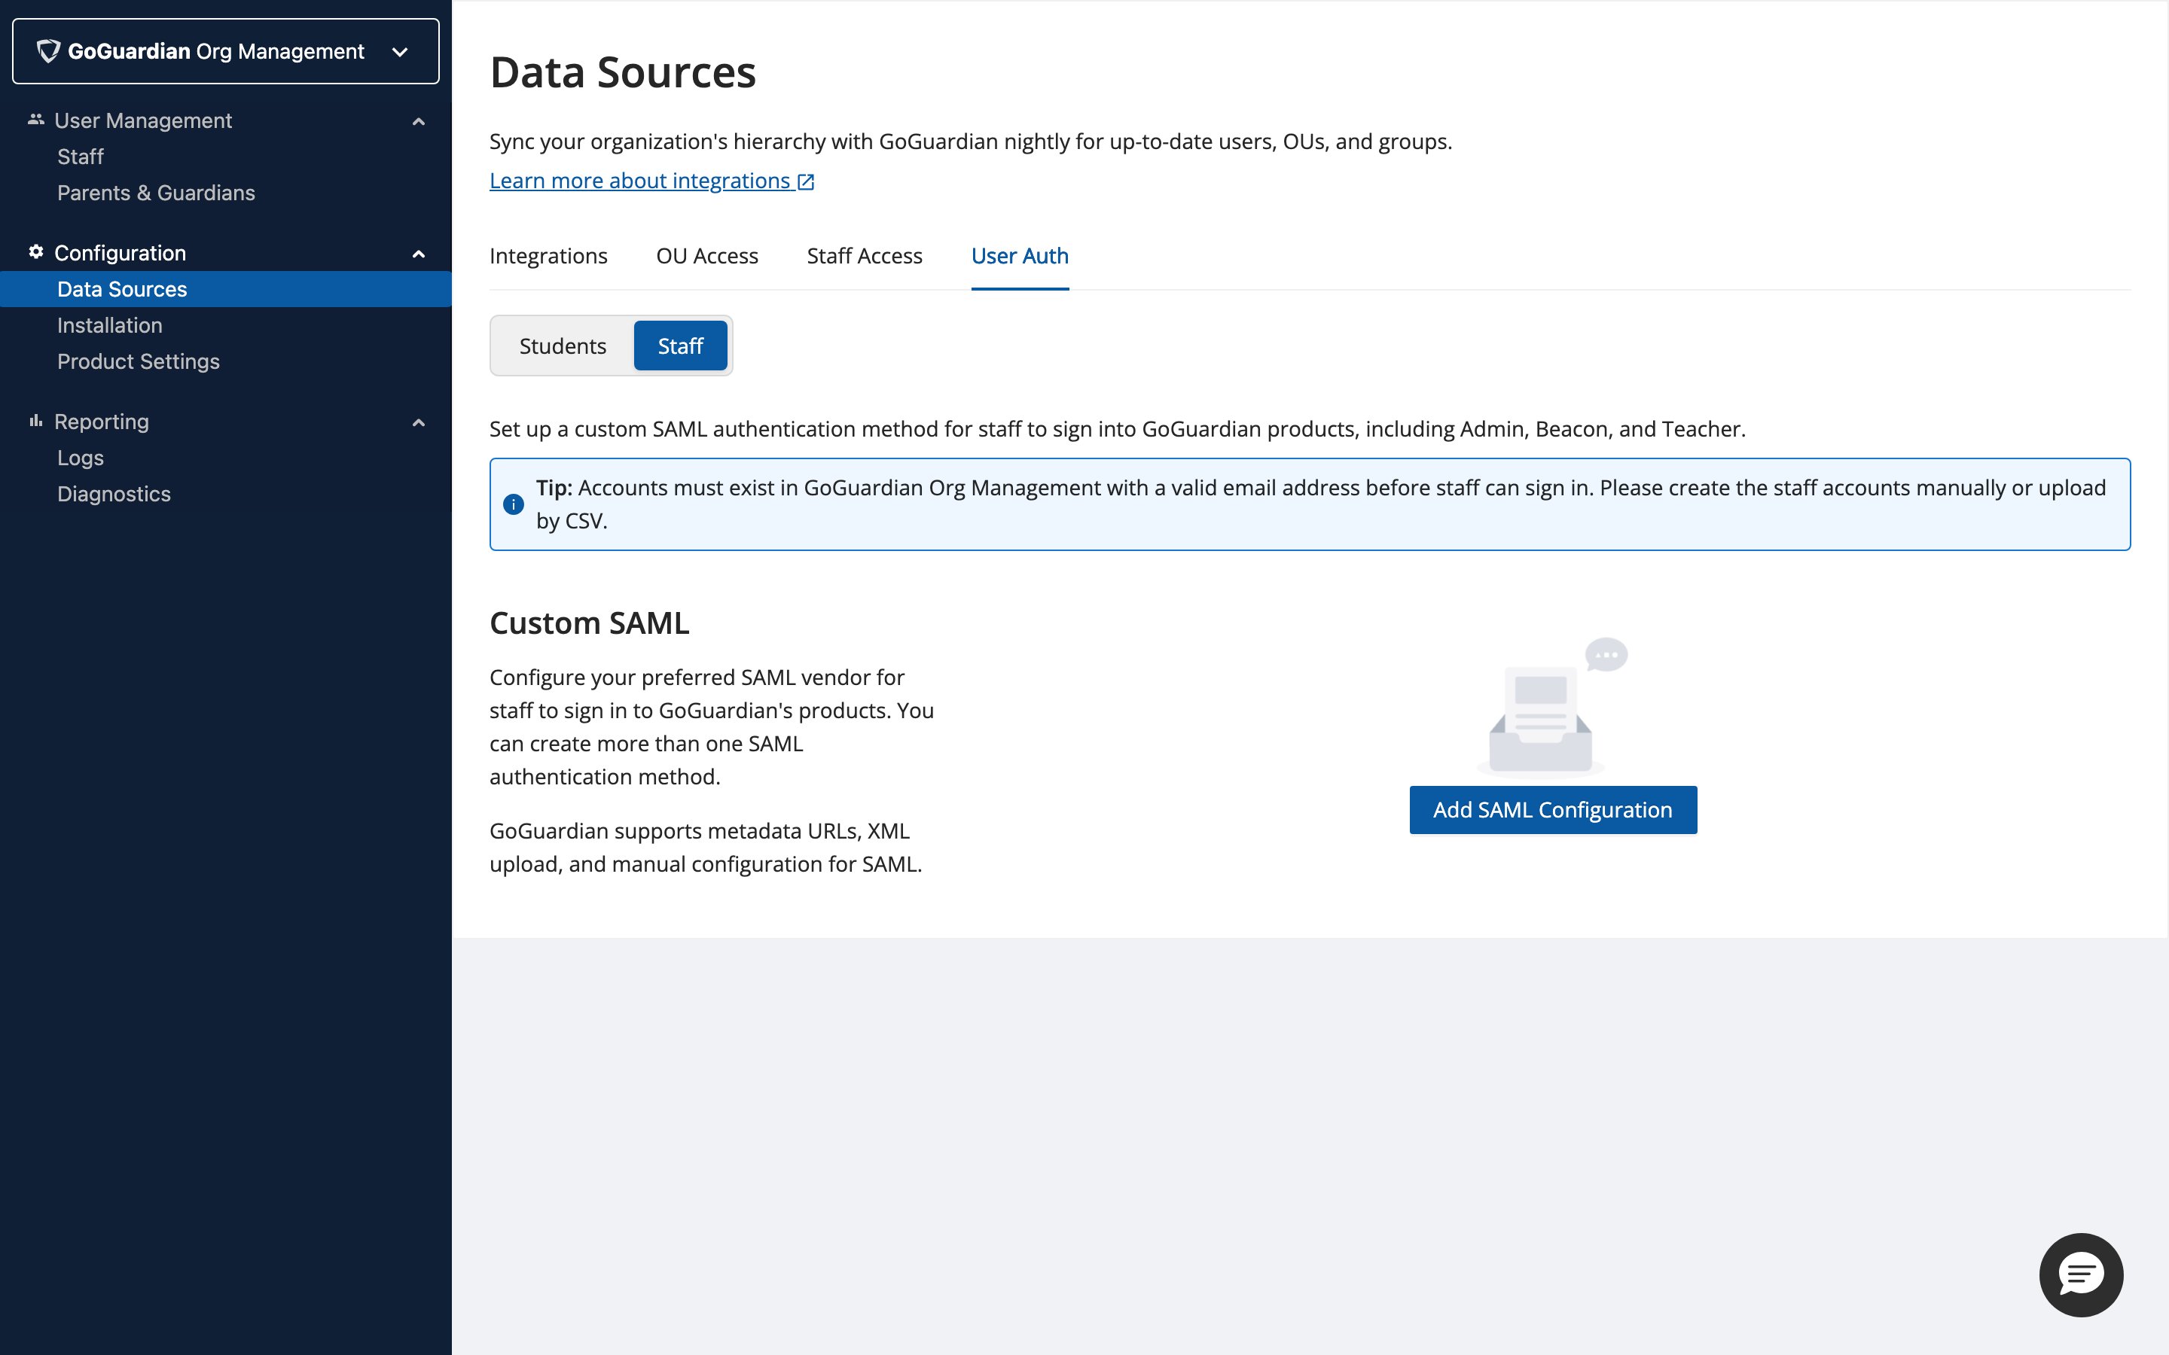
Task: Click the 'Sync your organization's hierarchy' description
Action: (971, 142)
